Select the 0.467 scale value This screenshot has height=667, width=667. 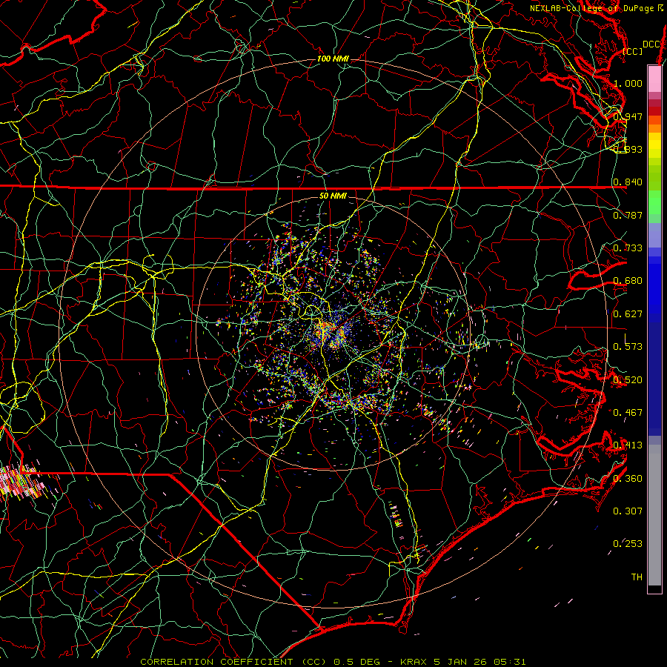click(x=628, y=412)
